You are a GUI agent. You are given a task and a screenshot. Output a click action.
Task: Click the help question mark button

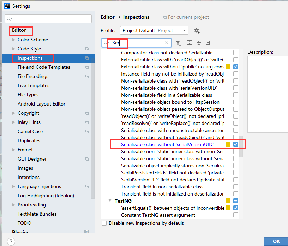(11, 241)
